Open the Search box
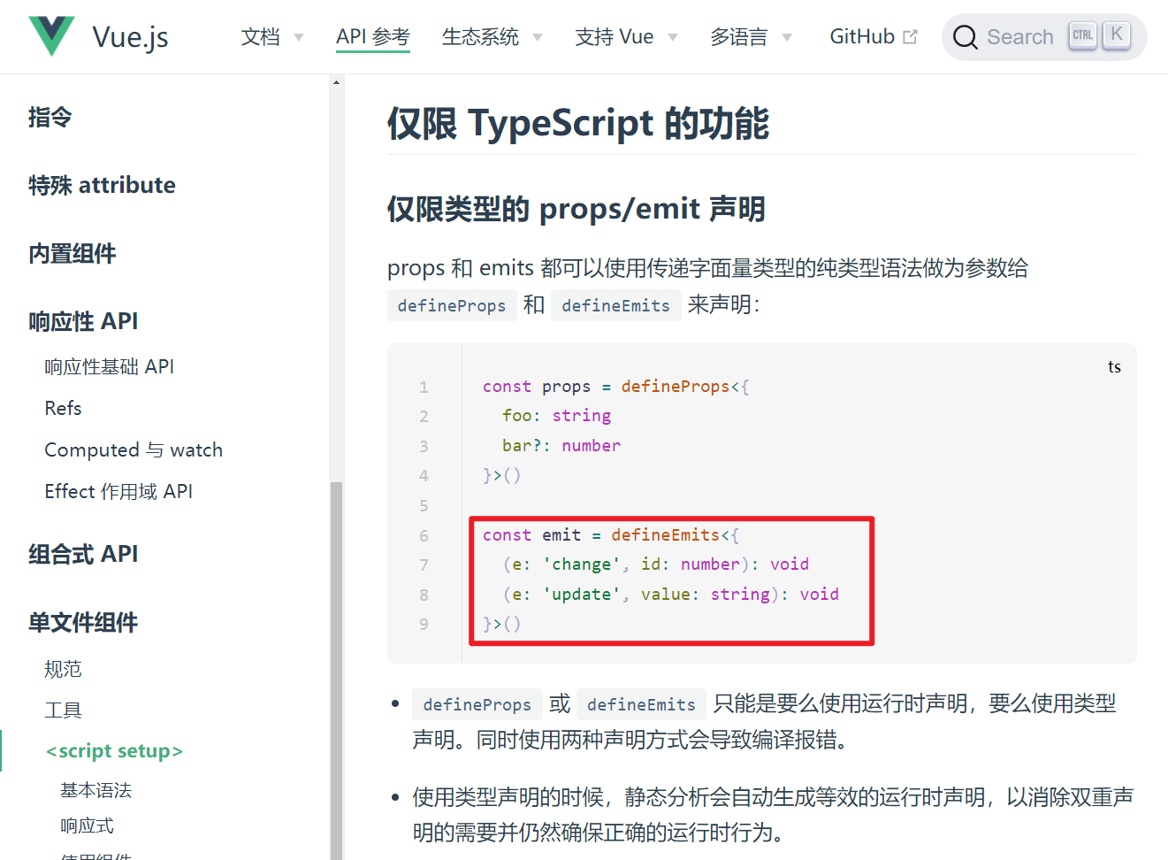Screen dimensions: 1168x860 coord(1044,37)
